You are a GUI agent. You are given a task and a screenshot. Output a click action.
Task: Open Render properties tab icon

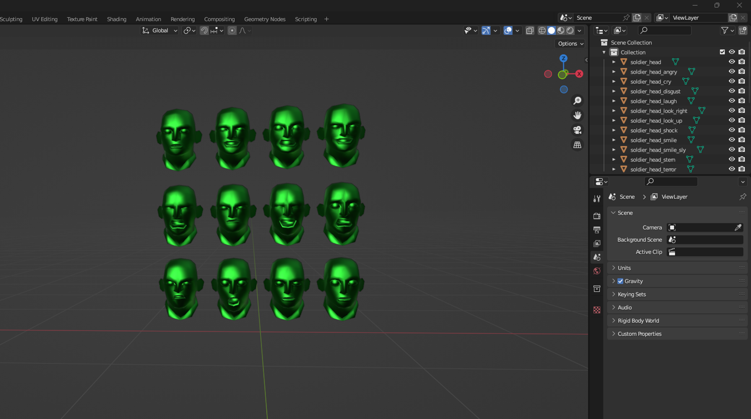(x=597, y=216)
